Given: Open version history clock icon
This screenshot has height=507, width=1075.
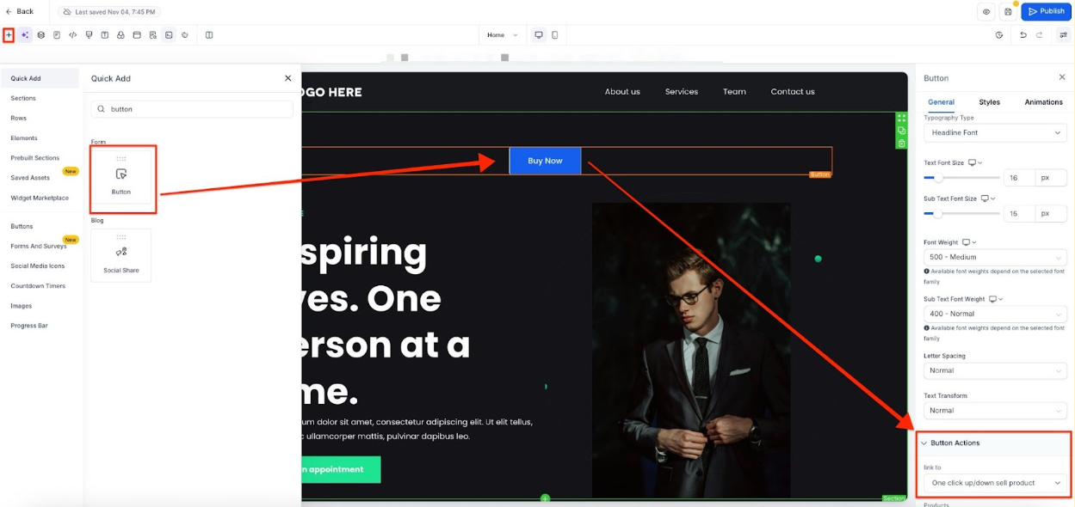Looking at the screenshot, I should click(x=999, y=35).
